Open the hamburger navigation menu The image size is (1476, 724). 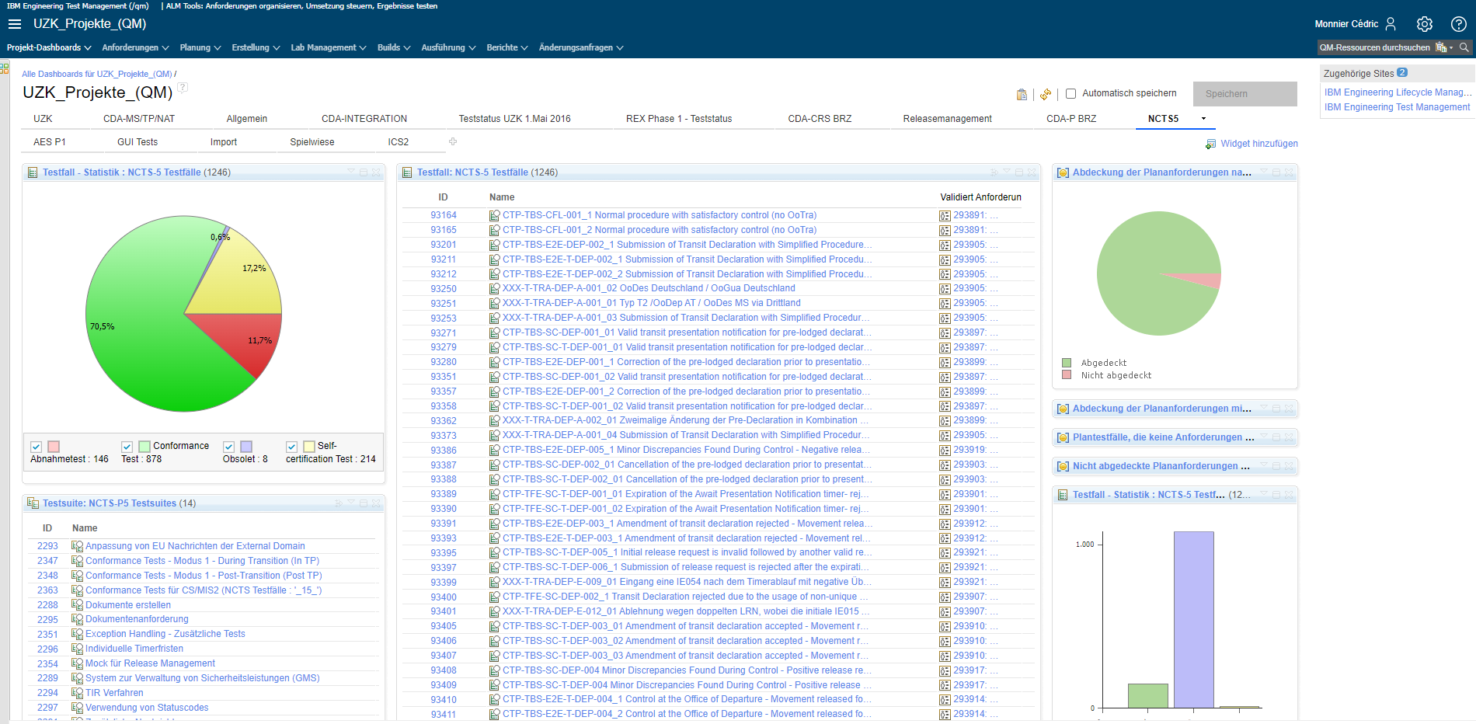(x=14, y=24)
